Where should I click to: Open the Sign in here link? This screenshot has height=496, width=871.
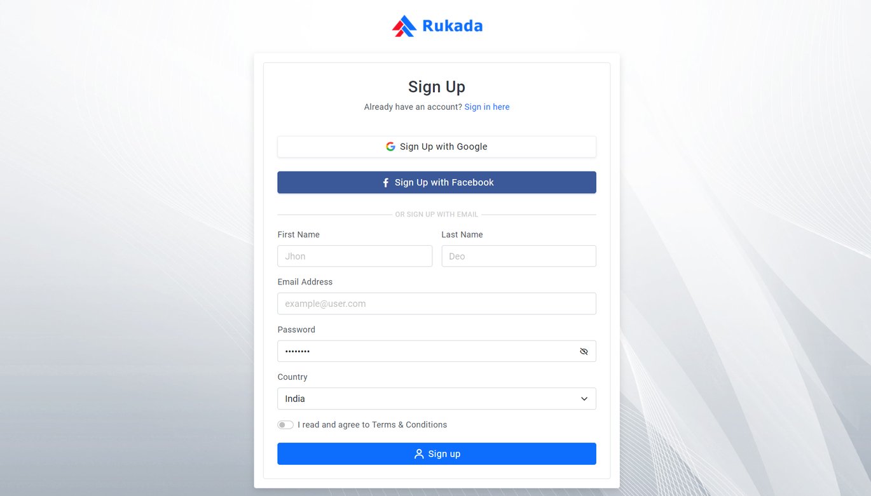487,107
